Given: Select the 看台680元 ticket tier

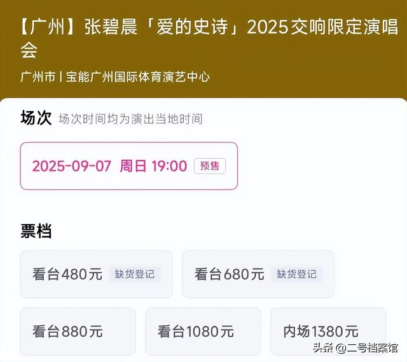Looking at the screenshot, I should pyautogui.click(x=230, y=274).
